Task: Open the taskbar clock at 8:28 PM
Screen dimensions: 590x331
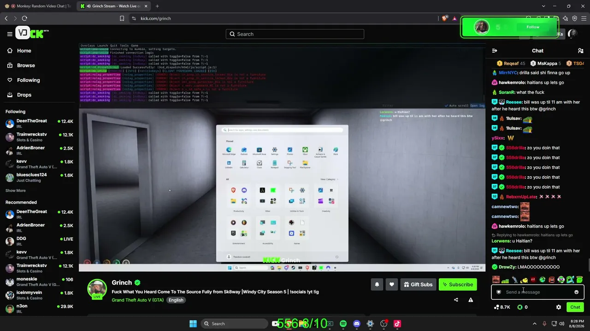Action: (576, 324)
